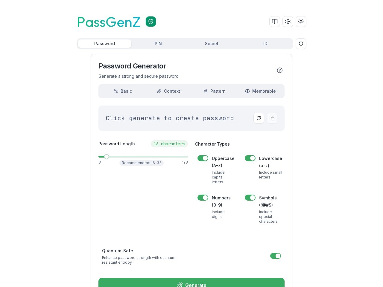The width and height of the screenshot is (383, 287).
Task: Switch off Quantum-Safe toggle
Action: click(276, 256)
